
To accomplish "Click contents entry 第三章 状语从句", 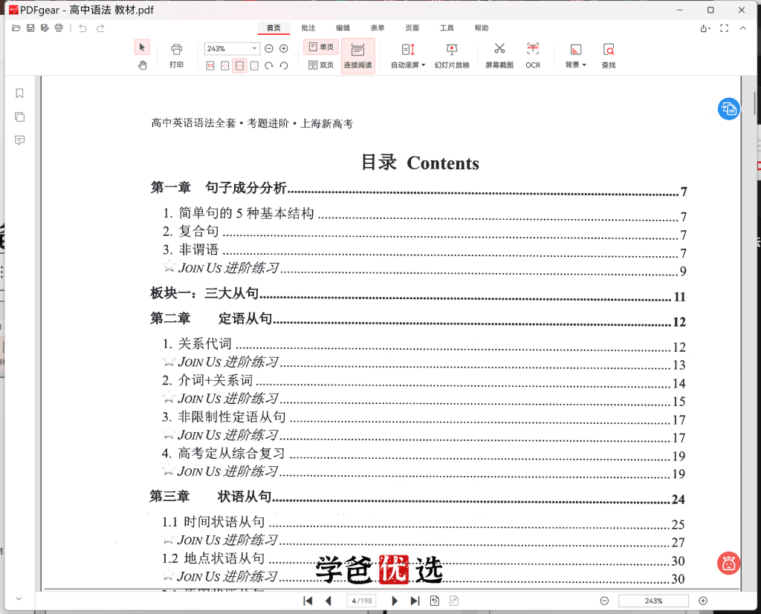I will [x=417, y=497].
